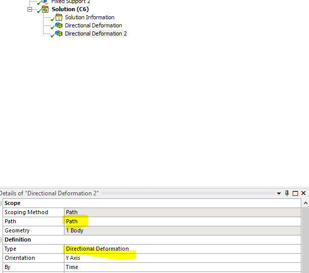Collapse the Scope section
This screenshot has width=309, height=273.
[1, 203]
